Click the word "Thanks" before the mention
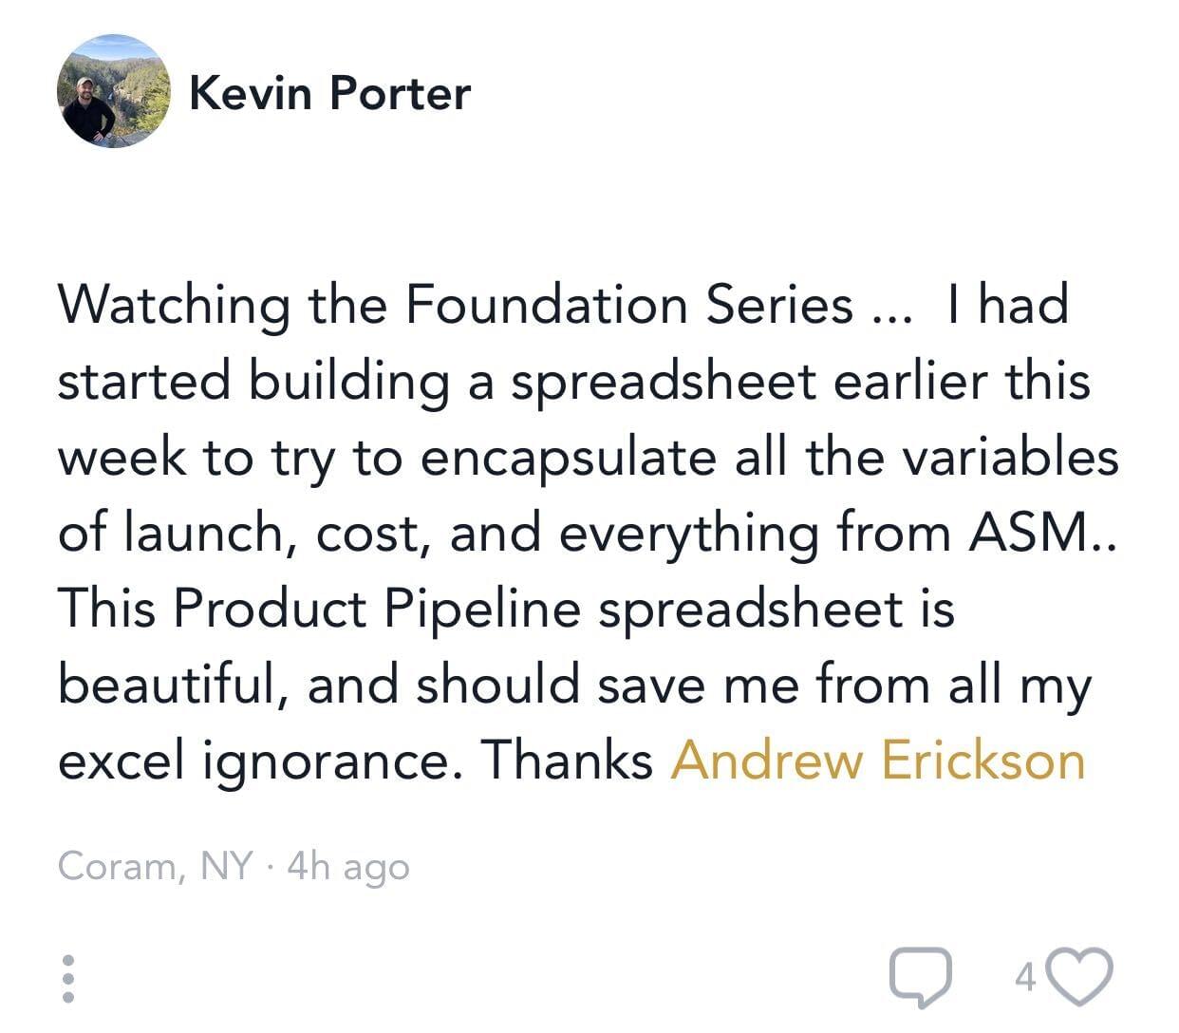This screenshot has width=1179, height=1033. tap(566, 761)
